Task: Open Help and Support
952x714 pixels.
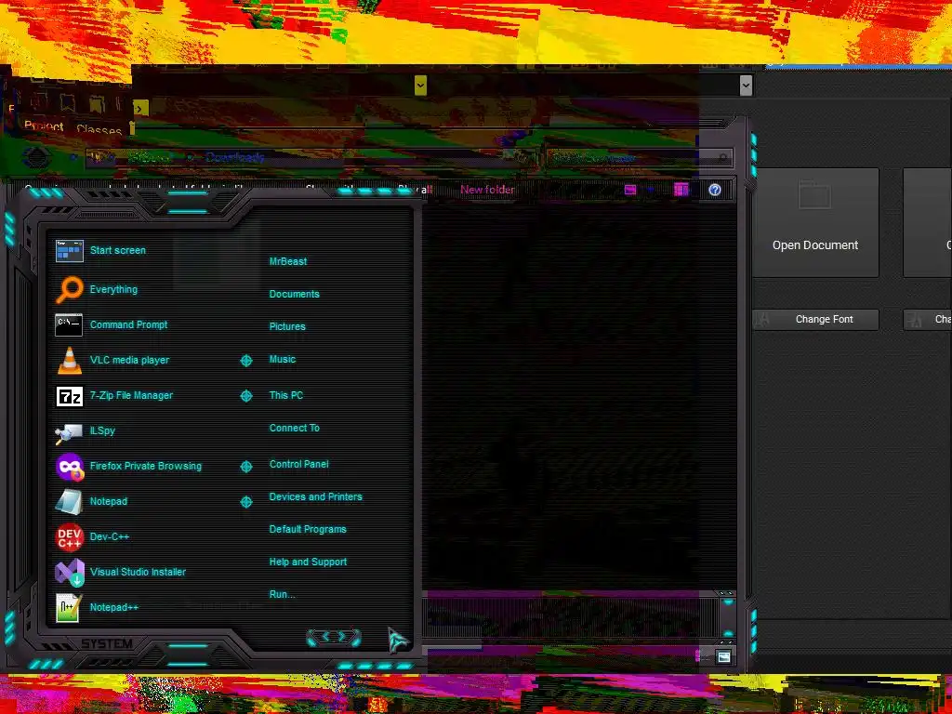Action: pos(308,562)
